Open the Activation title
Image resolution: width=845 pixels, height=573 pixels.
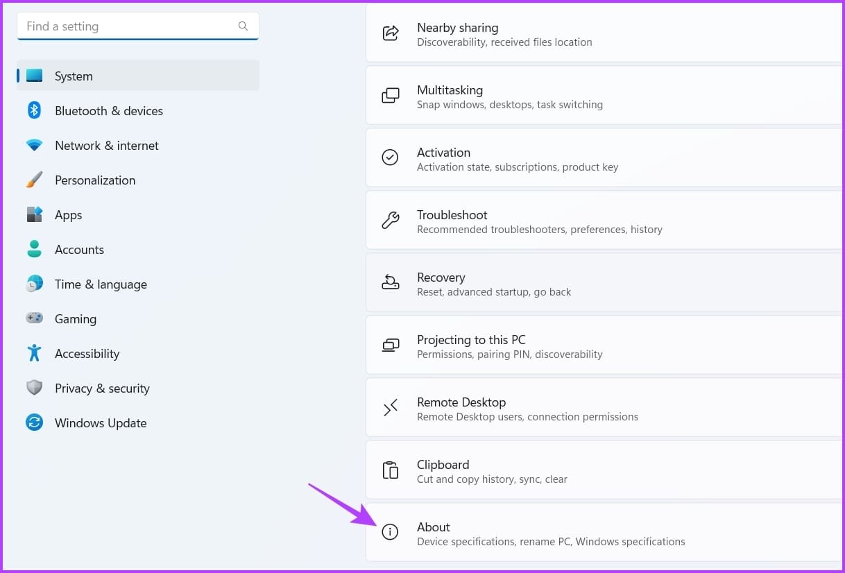443,153
